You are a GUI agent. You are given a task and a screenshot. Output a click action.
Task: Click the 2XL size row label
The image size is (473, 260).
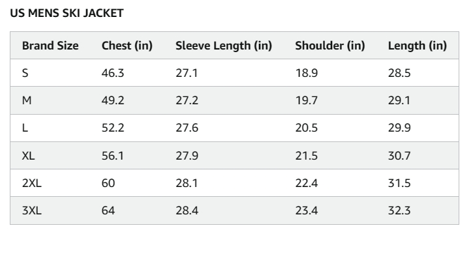click(x=31, y=183)
